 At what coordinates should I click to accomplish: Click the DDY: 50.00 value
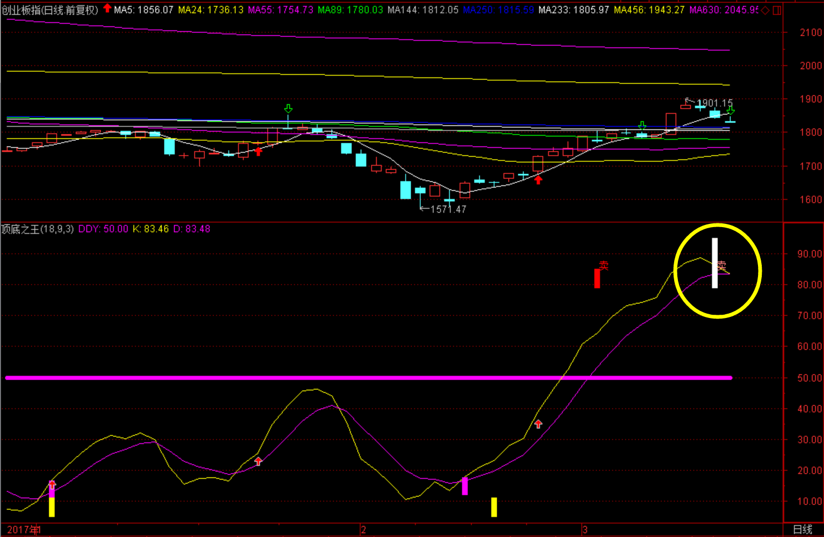(x=103, y=229)
